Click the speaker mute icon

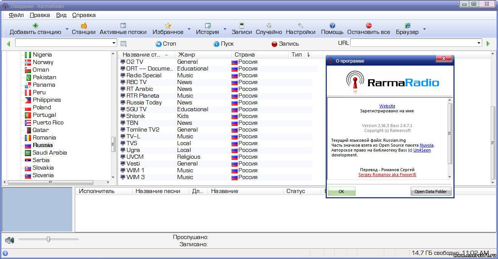click(10, 240)
